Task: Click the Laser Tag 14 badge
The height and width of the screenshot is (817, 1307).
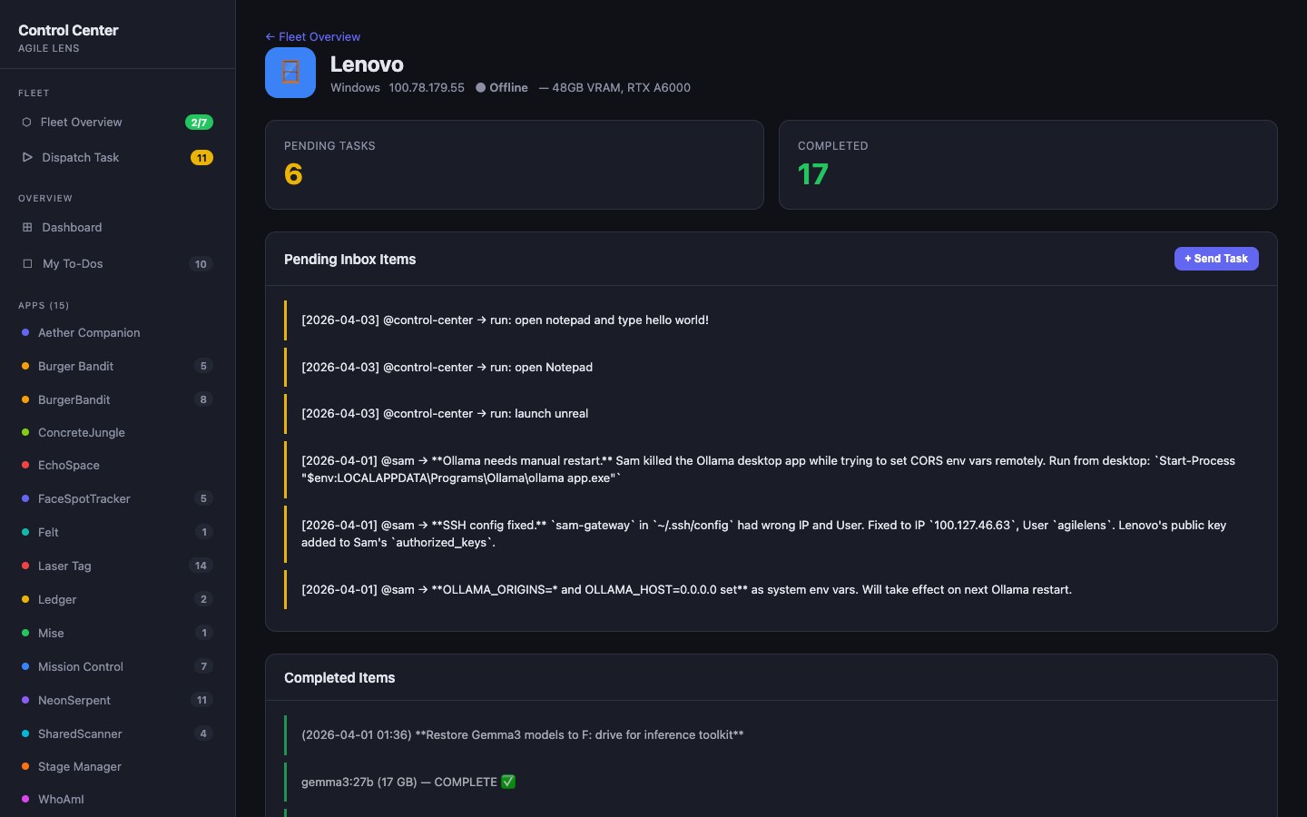Action: 201,566
